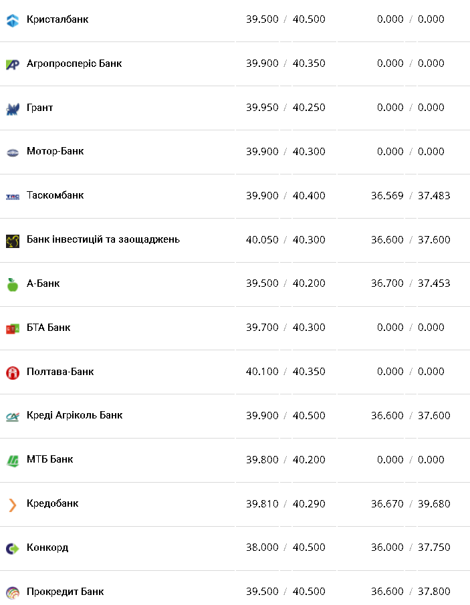This screenshot has width=470, height=605.
Task: Click the Грант bank logo icon
Action: point(13,108)
